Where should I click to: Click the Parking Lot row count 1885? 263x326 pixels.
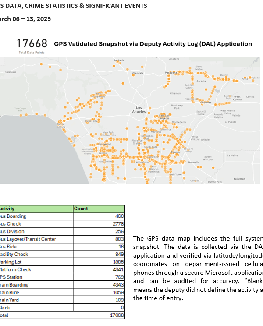[x=99, y=262]
